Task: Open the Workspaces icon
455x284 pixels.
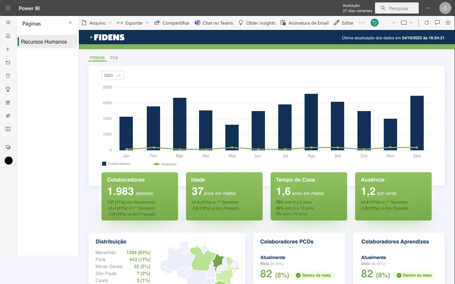Action: (8, 147)
